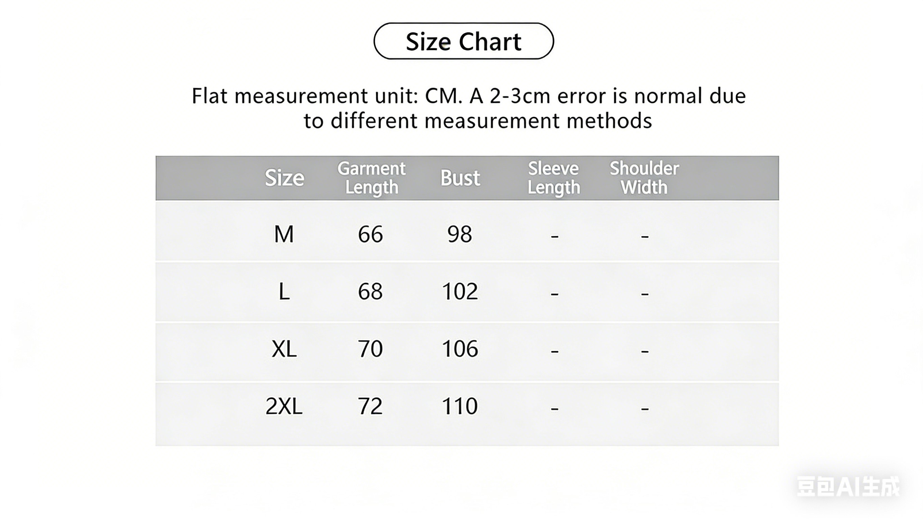Screen dimensions: 923x519
Task: Click the Size Chart title pill
Action: click(x=463, y=41)
